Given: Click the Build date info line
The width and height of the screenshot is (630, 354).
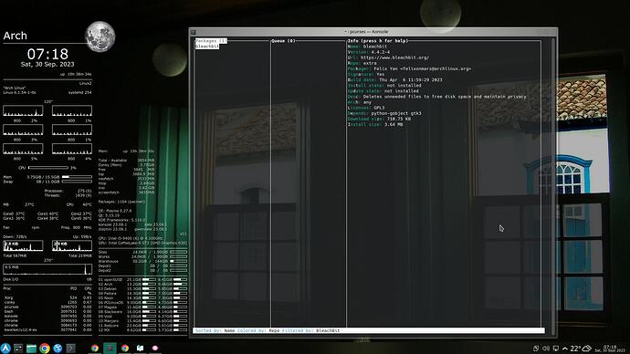Looking at the screenshot, I should click(x=394, y=80).
